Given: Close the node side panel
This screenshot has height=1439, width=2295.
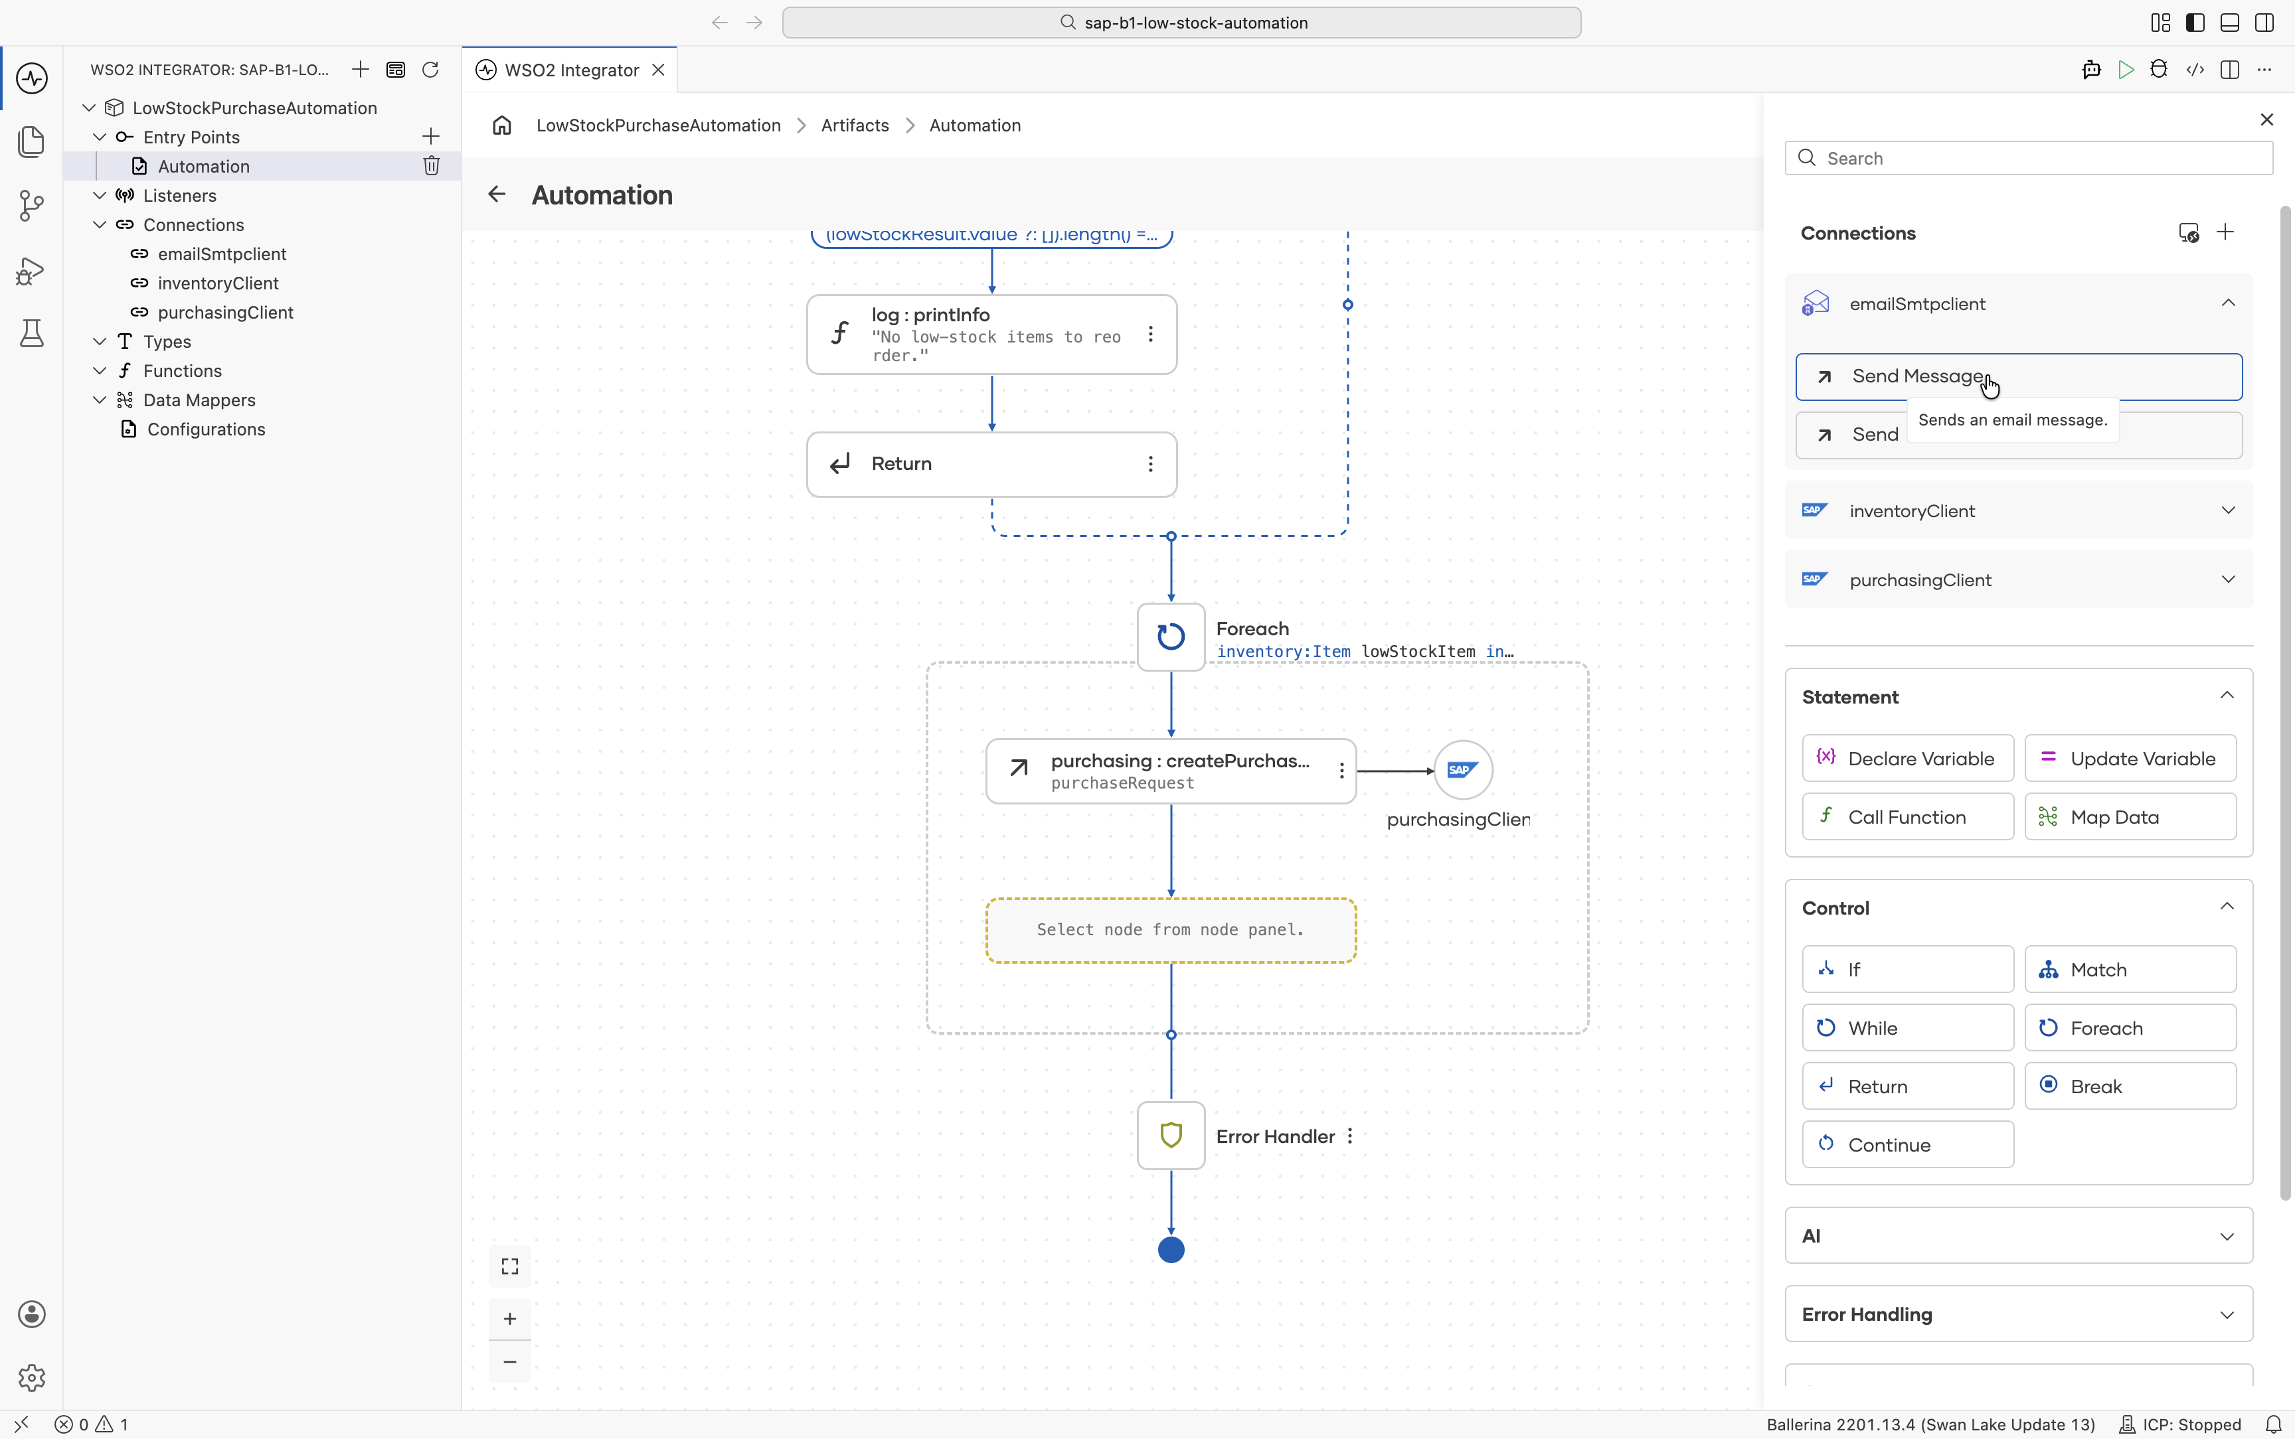Looking at the screenshot, I should 2266,119.
